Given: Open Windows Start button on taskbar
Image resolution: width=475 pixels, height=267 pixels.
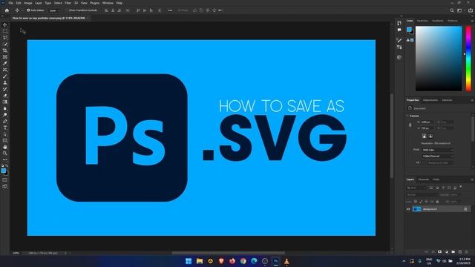Looking at the screenshot, I should 189,261.
